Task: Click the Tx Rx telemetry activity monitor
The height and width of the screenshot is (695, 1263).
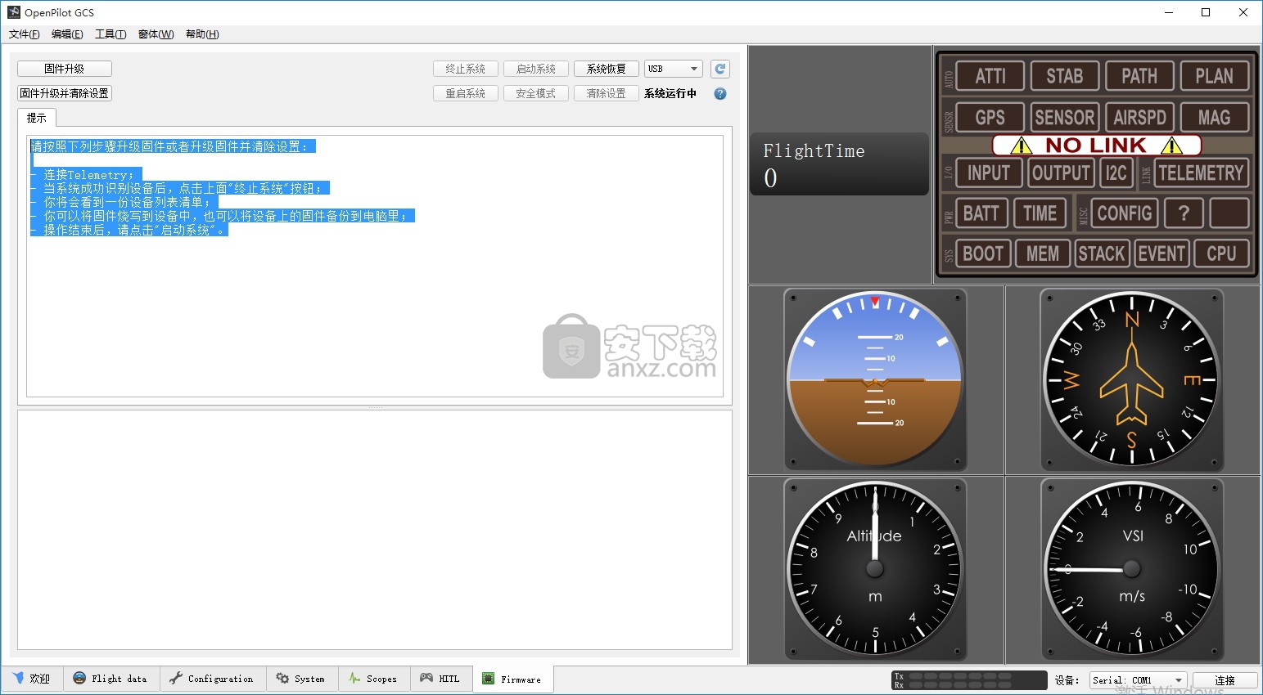Action: (x=968, y=680)
